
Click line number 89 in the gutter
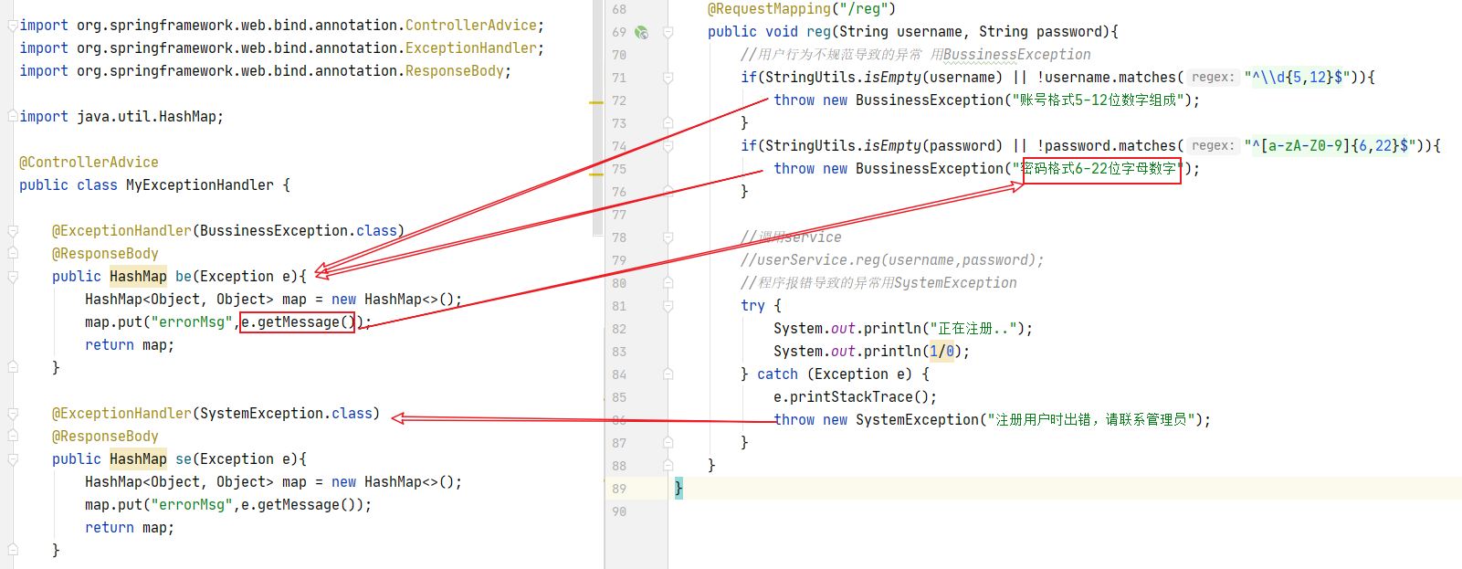pyautogui.click(x=619, y=489)
